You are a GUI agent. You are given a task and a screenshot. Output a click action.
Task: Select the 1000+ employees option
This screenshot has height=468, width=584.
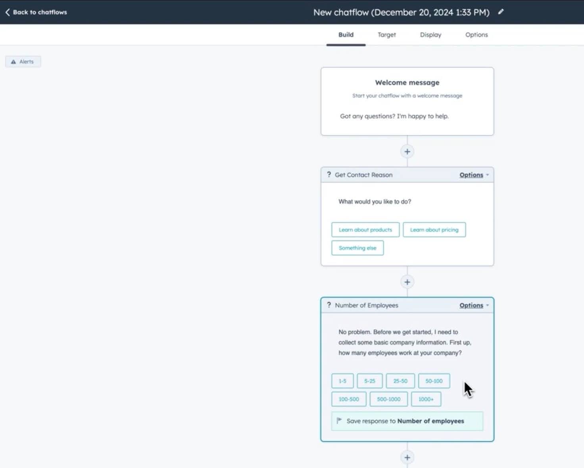[x=426, y=399]
